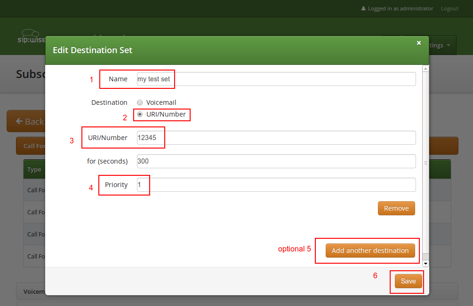The width and height of the screenshot is (473, 306).
Task: Click the dialog scrollbar grip handle
Action: tap(425, 163)
